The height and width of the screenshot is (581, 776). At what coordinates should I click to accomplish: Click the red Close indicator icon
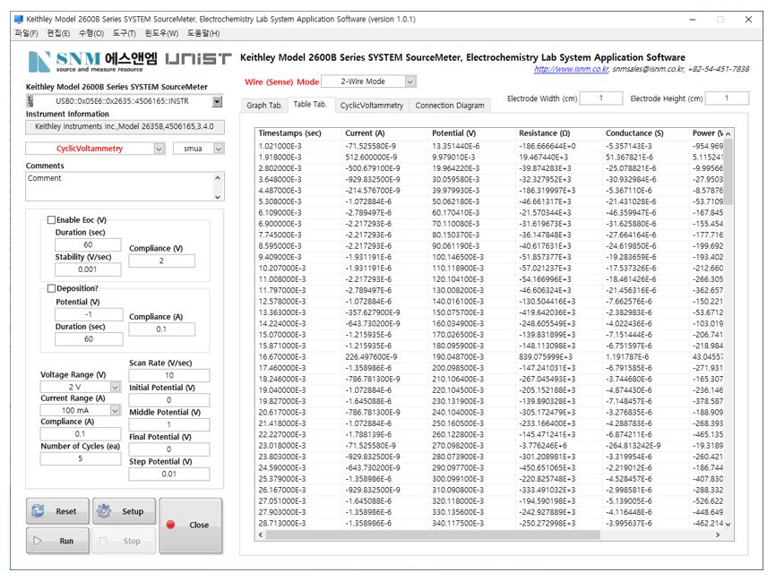click(170, 525)
